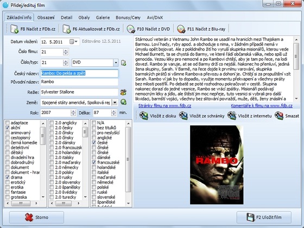304x228 pixels.
Task: Open the Galerie tab
Action: coord(103,17)
